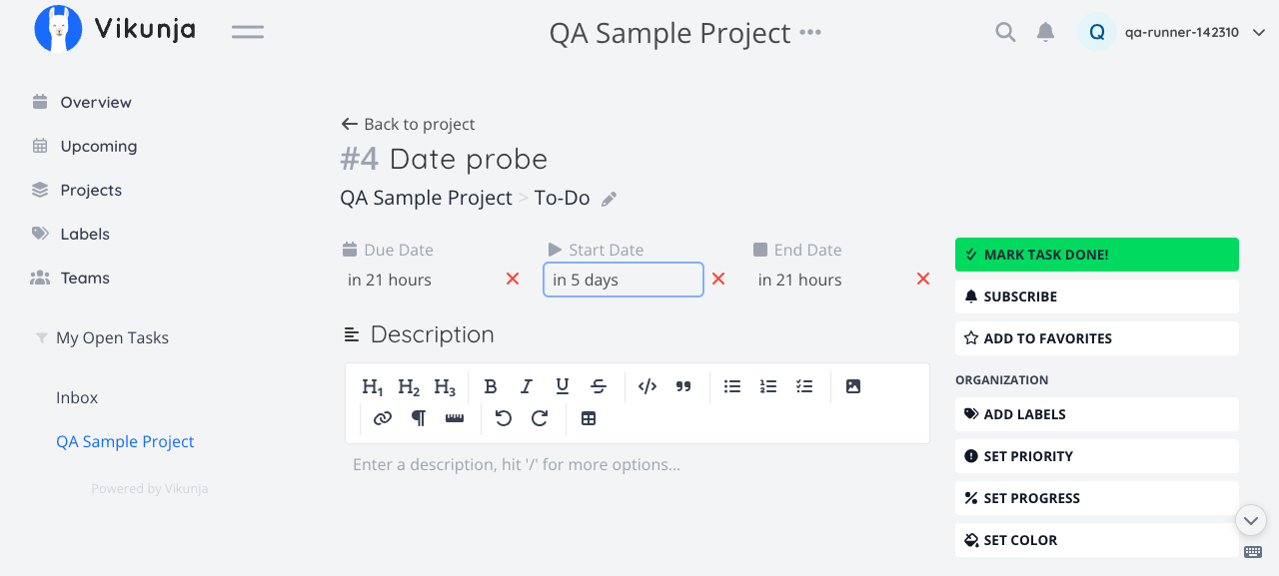
Task: Apply italic formatting in the editor toolbar
Action: pos(527,386)
